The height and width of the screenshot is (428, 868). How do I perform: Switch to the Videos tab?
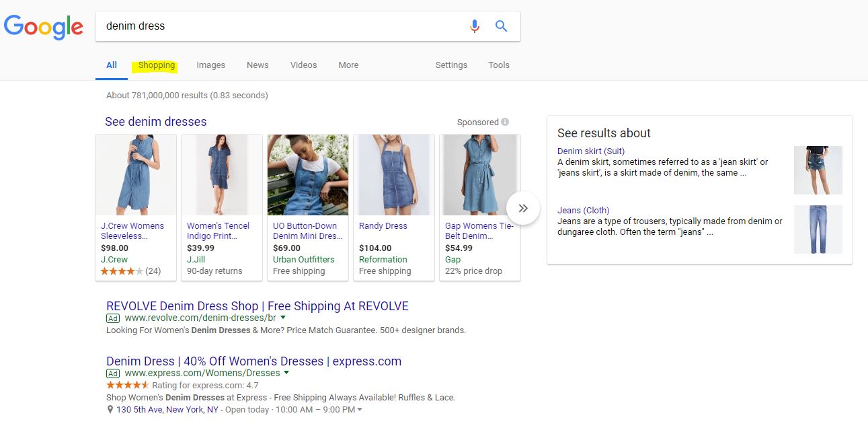303,65
